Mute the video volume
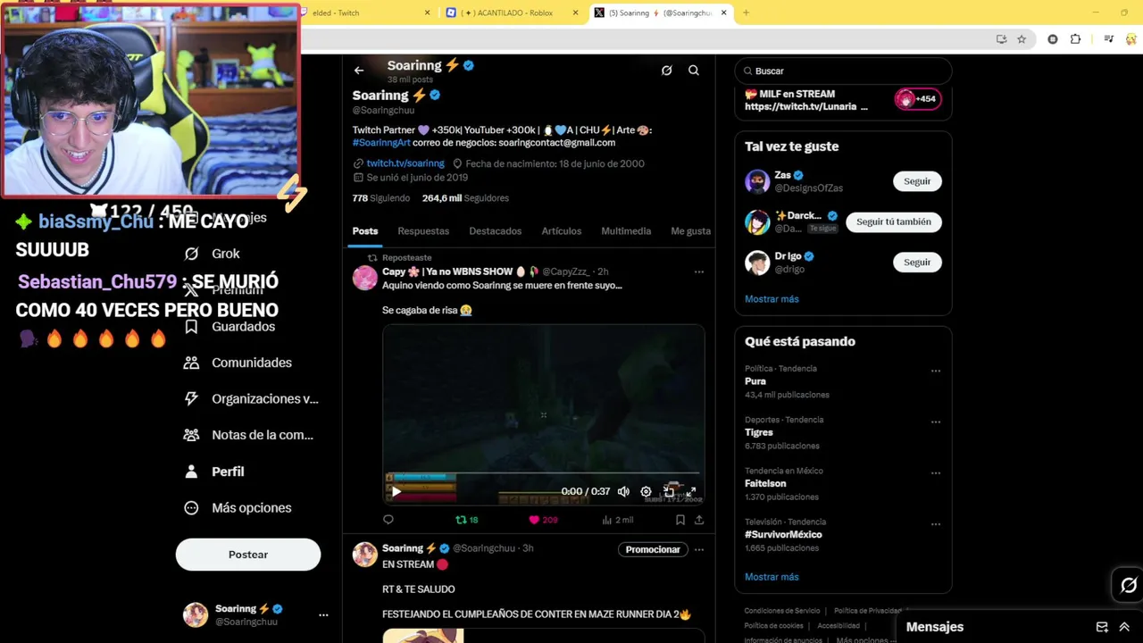Image resolution: width=1143 pixels, height=643 pixels. point(623,491)
